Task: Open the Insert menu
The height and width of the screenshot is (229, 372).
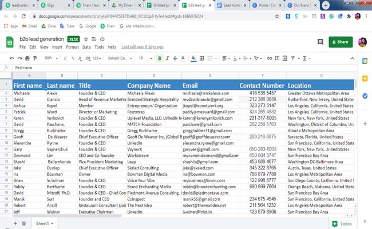Action: pyautogui.click(x=57, y=47)
